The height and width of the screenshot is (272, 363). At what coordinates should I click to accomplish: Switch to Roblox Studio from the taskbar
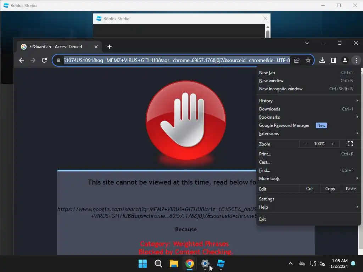[220, 263]
